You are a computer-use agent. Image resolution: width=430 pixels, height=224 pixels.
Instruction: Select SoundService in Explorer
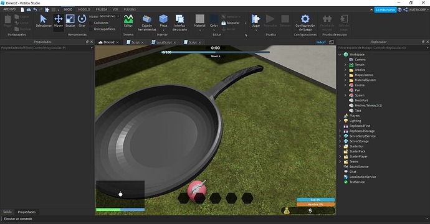[359, 167]
